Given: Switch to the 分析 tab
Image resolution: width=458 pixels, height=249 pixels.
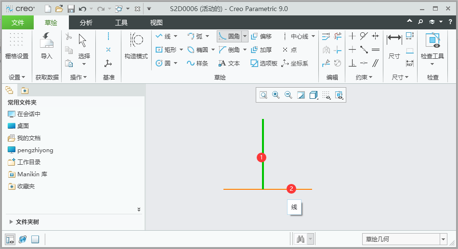Looking at the screenshot, I should [86, 23].
